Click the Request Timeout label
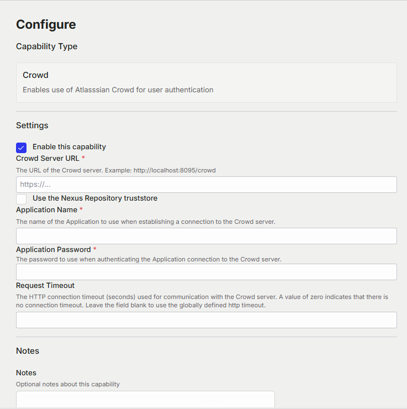Viewport: 407px width, 409px height. pos(45,285)
